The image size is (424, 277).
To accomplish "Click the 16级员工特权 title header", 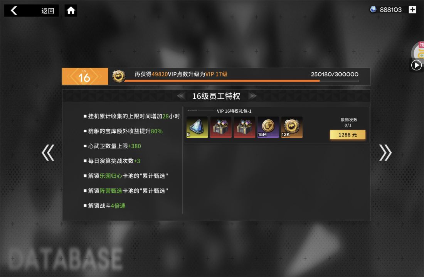I will point(216,96).
